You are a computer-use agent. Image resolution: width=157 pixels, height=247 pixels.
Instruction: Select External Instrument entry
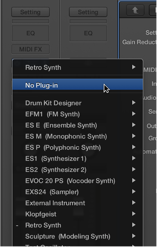coord(78,203)
